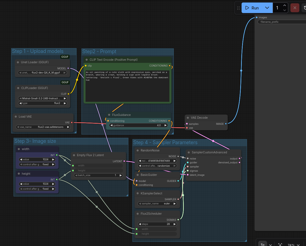This screenshot has height=246, width=306.
Task: Open the 74% zoom level dropdown
Action: [x=293, y=245]
